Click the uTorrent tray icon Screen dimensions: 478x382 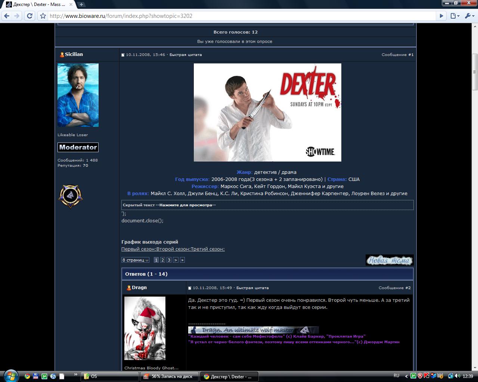[413, 376]
